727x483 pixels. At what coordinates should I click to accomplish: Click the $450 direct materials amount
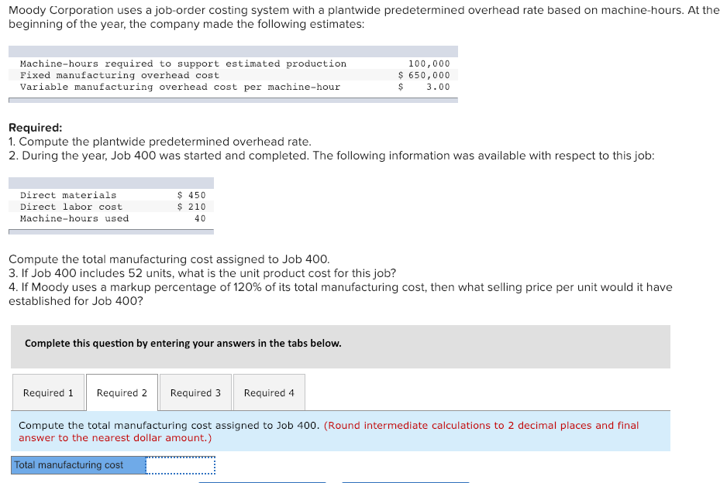(x=191, y=195)
